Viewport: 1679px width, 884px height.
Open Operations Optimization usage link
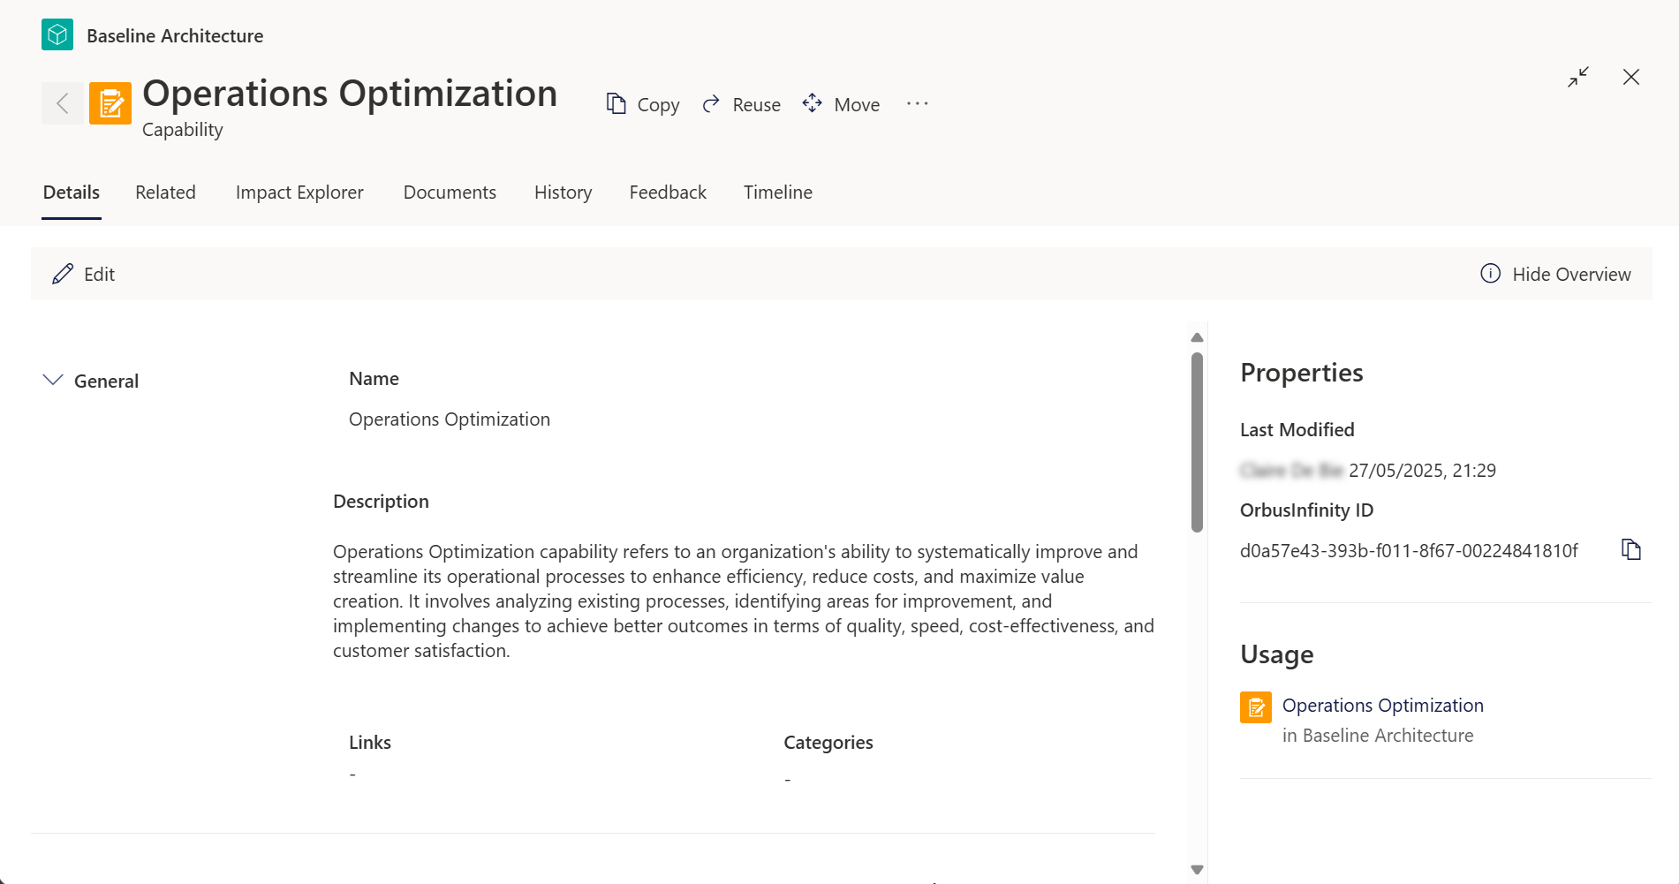(1382, 706)
